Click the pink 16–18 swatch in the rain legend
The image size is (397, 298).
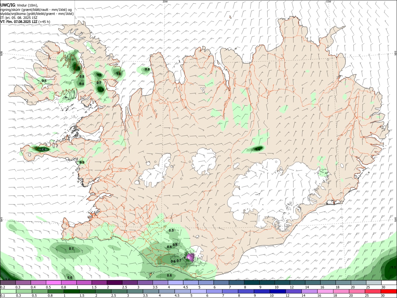pos(325,291)
